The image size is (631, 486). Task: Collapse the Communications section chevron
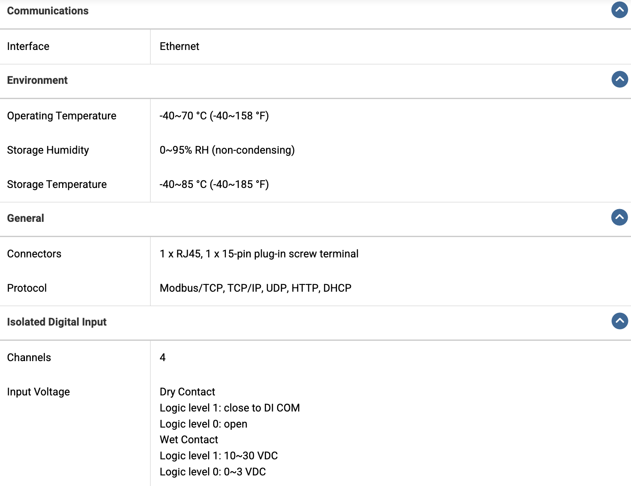[x=620, y=10]
